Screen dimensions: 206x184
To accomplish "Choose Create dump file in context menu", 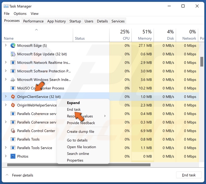I will point(81,131).
